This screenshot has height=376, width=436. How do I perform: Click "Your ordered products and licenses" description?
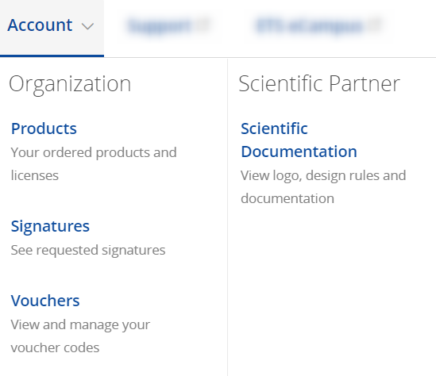coord(94,164)
